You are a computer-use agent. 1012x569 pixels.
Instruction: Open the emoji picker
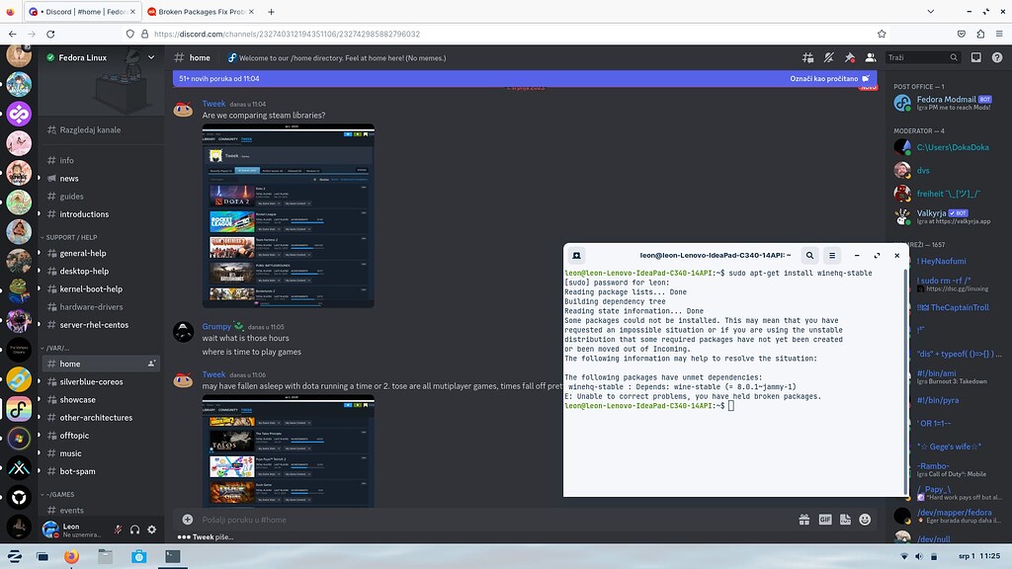(x=866, y=520)
